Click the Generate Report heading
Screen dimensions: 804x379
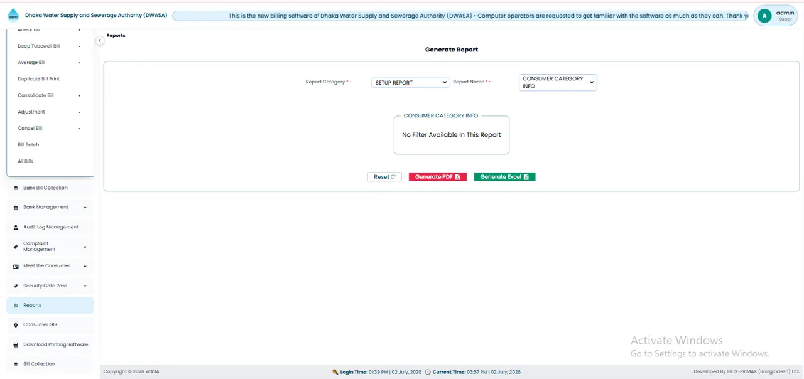(452, 50)
